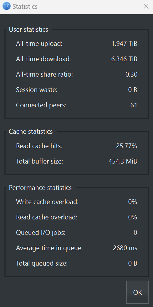Click the Cache statistics group title
This screenshot has width=153, height=307.
click(x=31, y=132)
